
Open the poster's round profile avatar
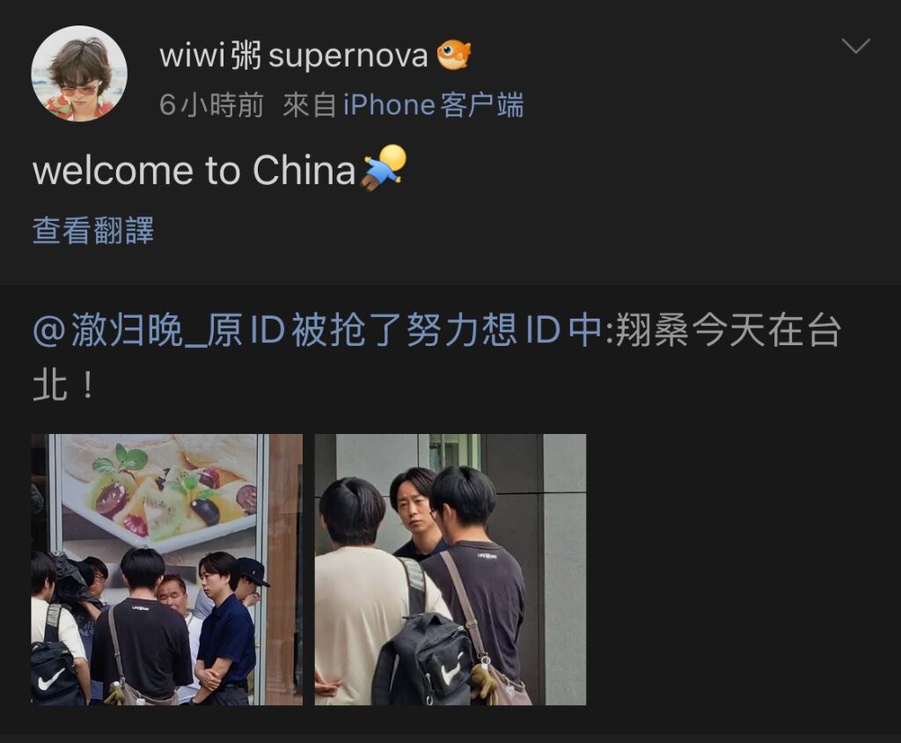[x=79, y=74]
